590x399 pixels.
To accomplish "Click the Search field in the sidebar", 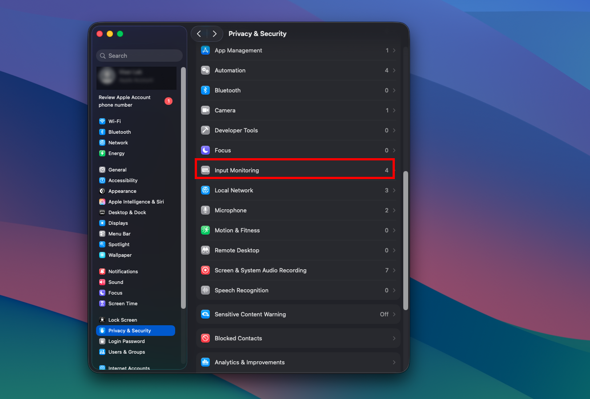I will coord(140,56).
